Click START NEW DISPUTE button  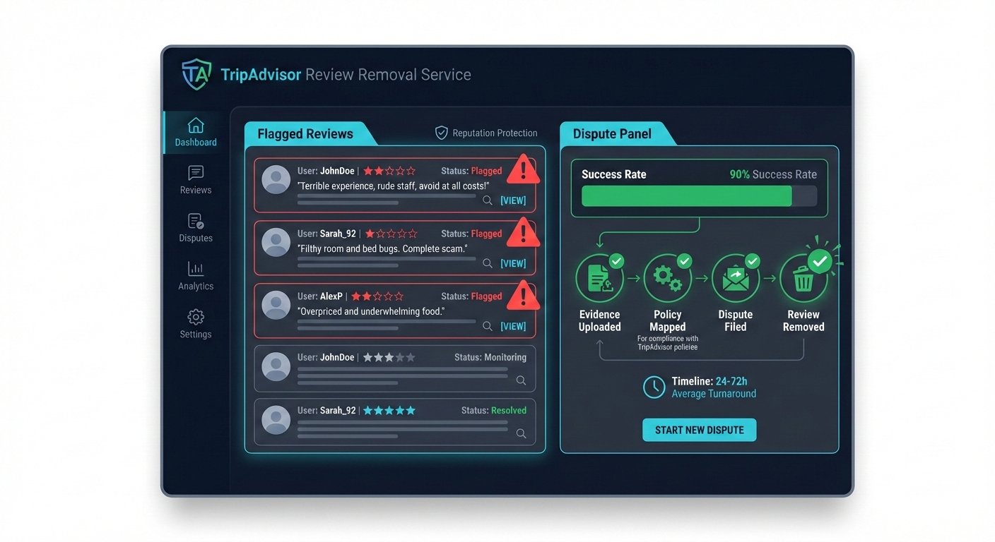click(x=700, y=430)
